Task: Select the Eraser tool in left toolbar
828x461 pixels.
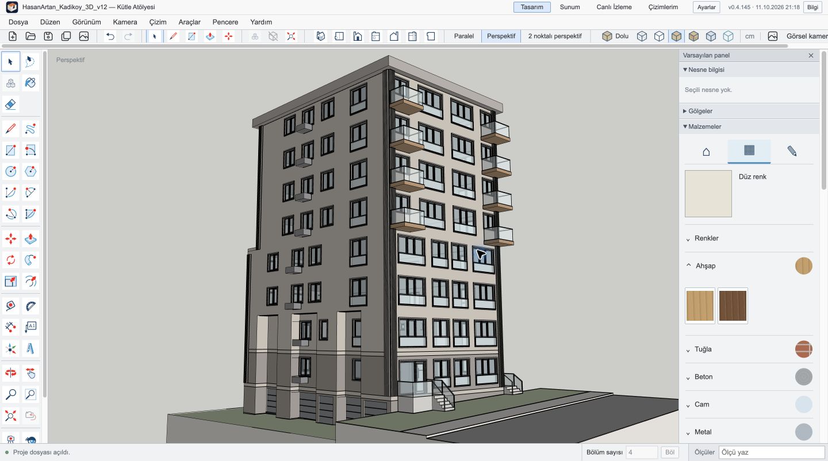Action: [10, 104]
